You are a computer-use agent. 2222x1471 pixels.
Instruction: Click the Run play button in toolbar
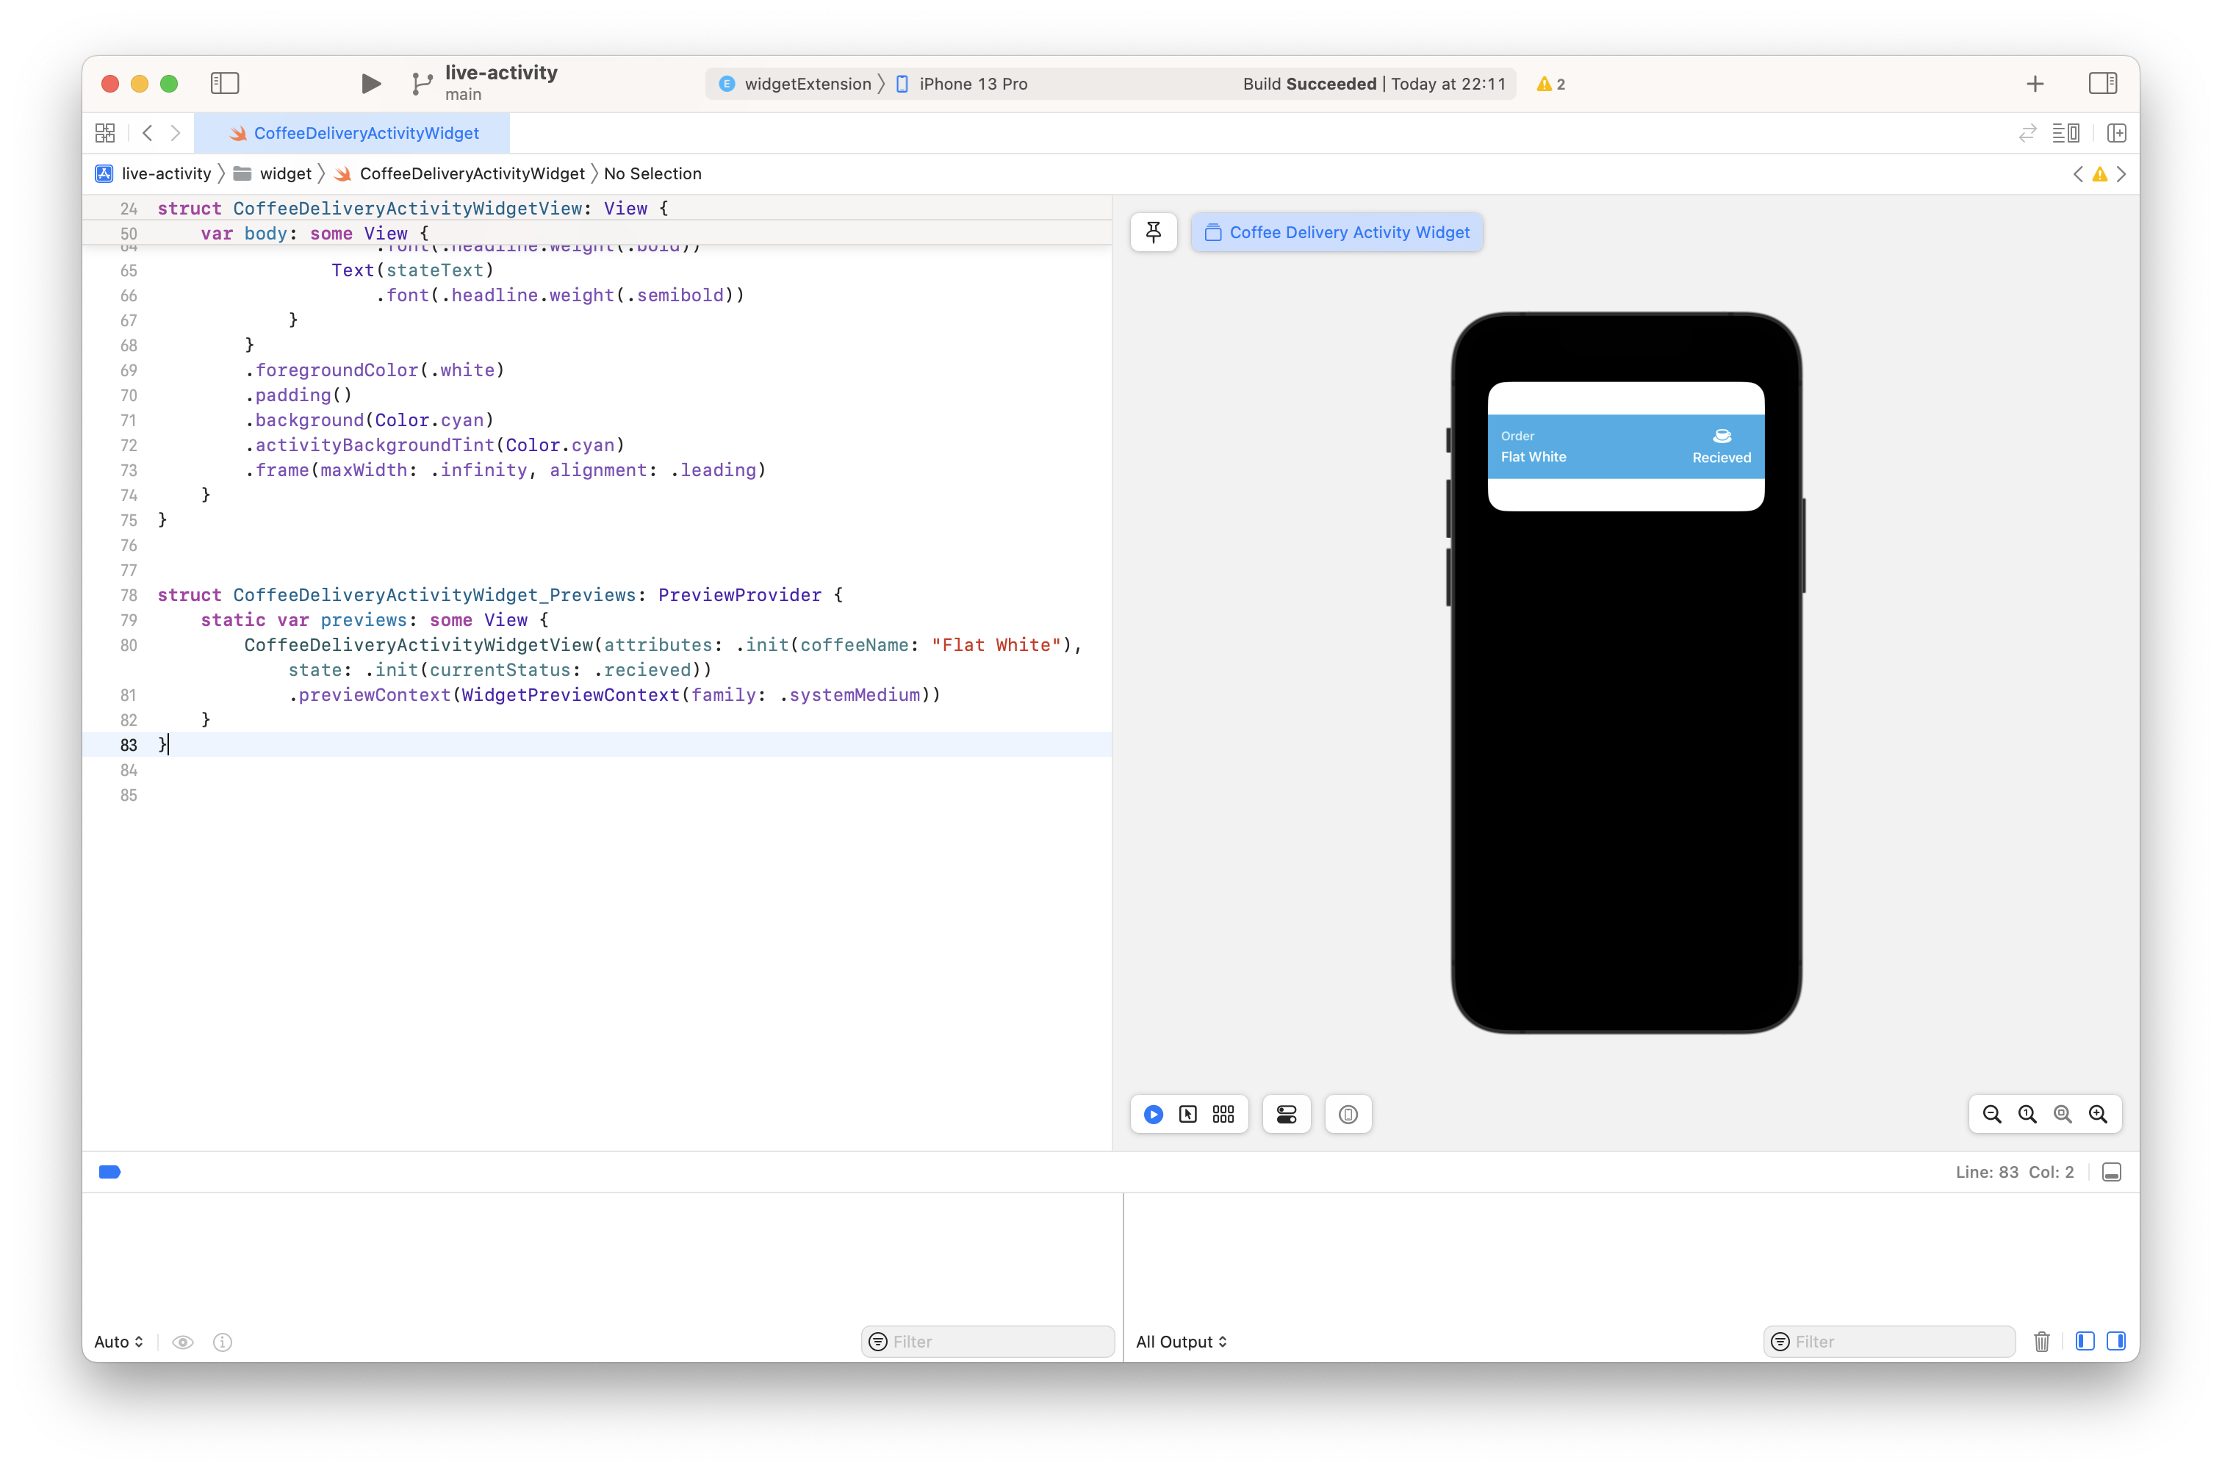point(370,84)
